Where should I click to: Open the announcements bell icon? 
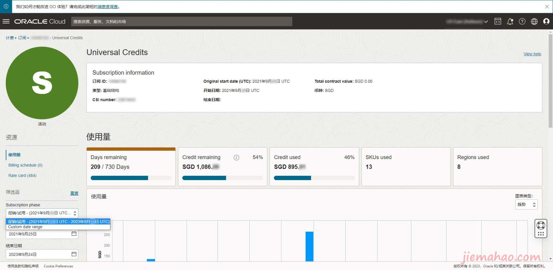510,21
